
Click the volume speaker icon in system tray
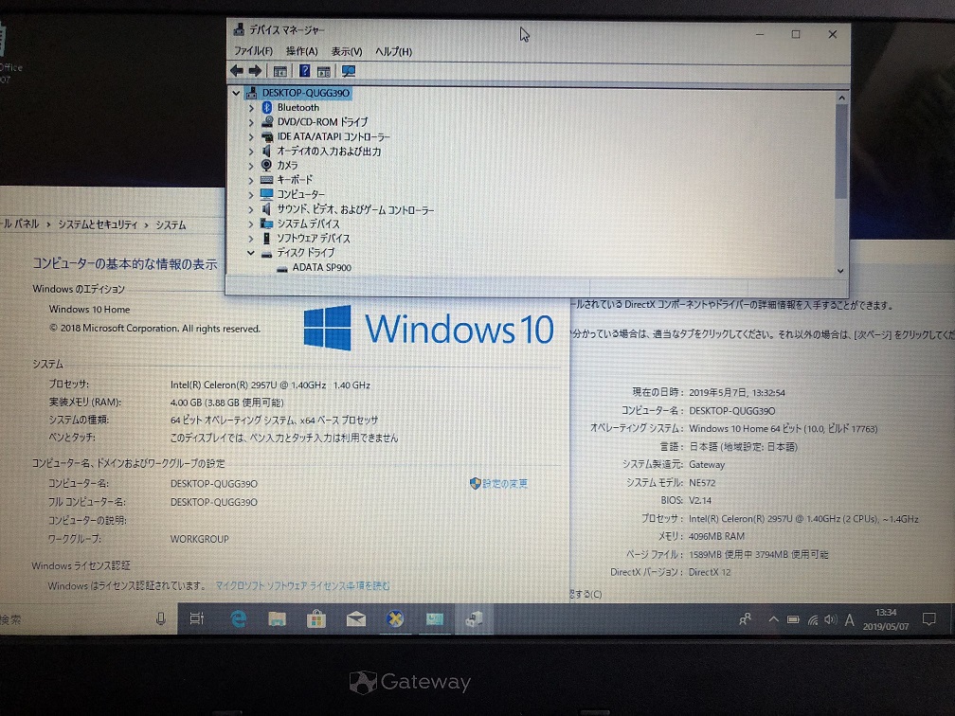pyautogui.click(x=830, y=619)
